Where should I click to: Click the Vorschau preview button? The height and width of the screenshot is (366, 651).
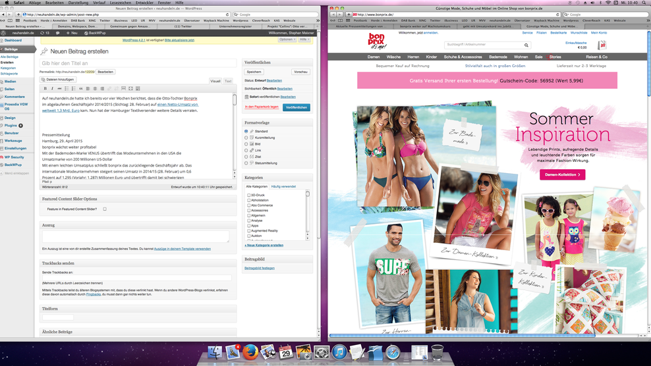click(300, 72)
